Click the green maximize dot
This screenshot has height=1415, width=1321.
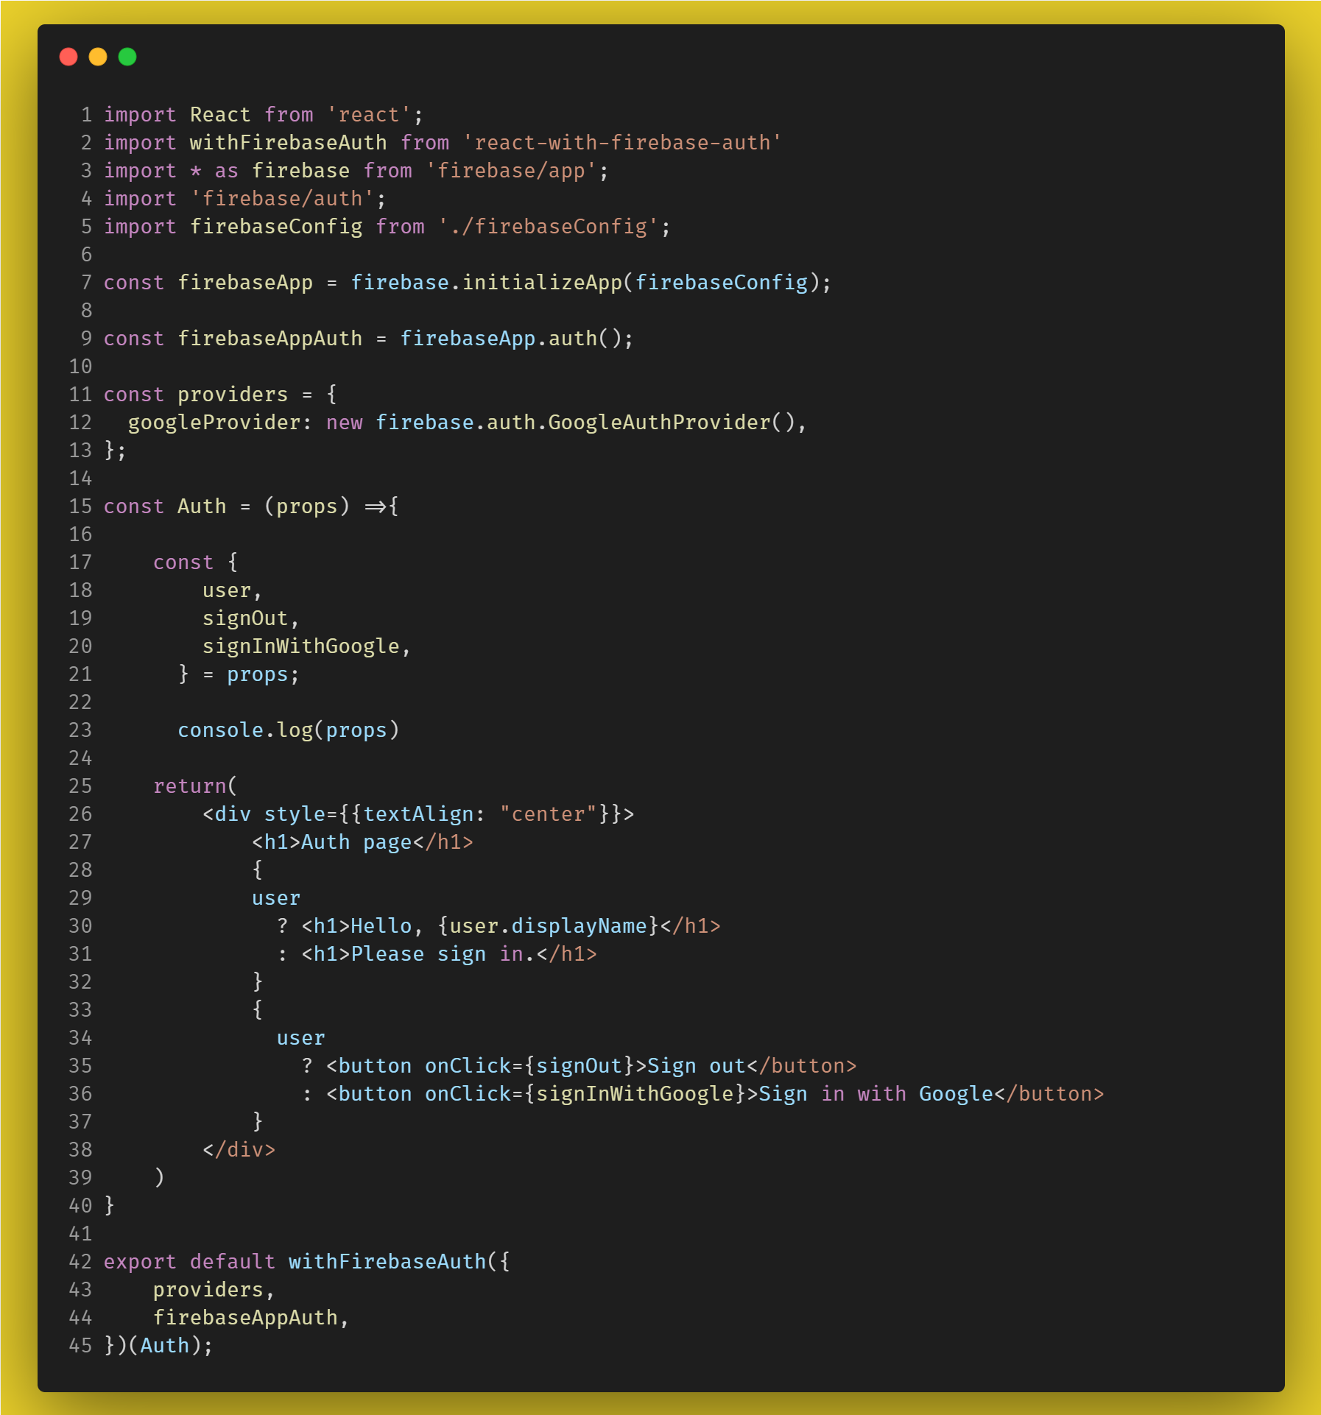pos(127,57)
